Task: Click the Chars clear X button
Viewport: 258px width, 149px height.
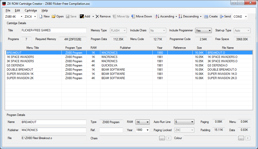Action: click(168, 138)
